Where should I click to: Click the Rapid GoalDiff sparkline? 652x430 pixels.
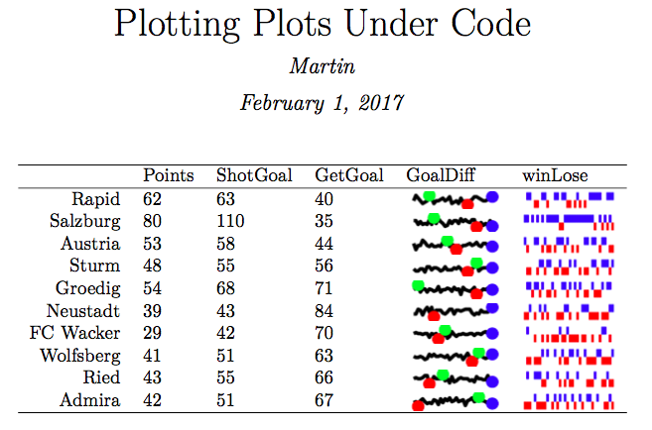tap(456, 200)
